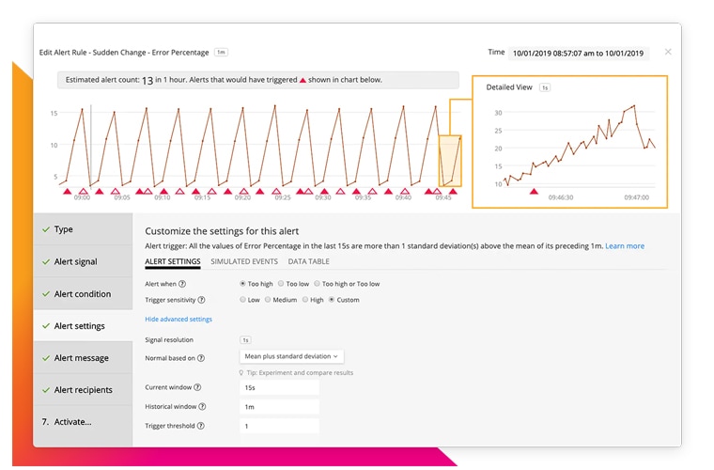Click the Estimated alert count 13 text
Image resolution: width=714 pixels, height=470 pixels.
pos(109,80)
